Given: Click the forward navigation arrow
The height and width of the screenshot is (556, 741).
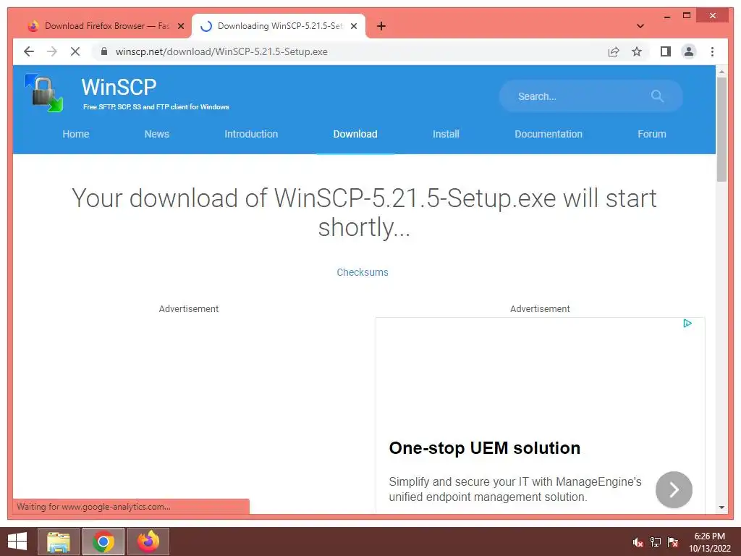Looking at the screenshot, I should pyautogui.click(x=52, y=51).
